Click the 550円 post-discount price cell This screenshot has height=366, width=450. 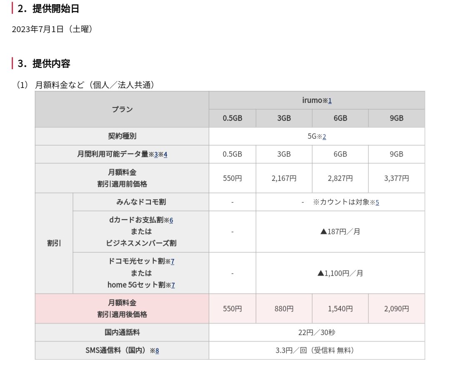point(232,309)
